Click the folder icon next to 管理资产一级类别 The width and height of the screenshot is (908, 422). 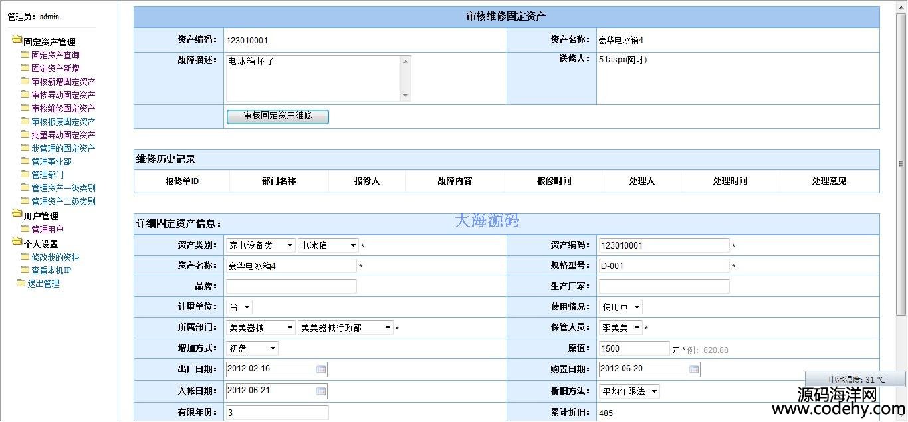(x=25, y=187)
